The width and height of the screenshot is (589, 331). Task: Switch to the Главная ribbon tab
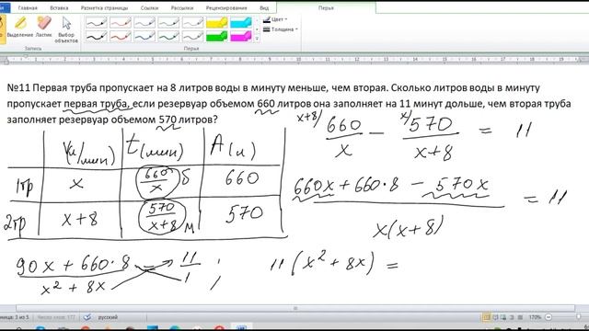pos(28,8)
